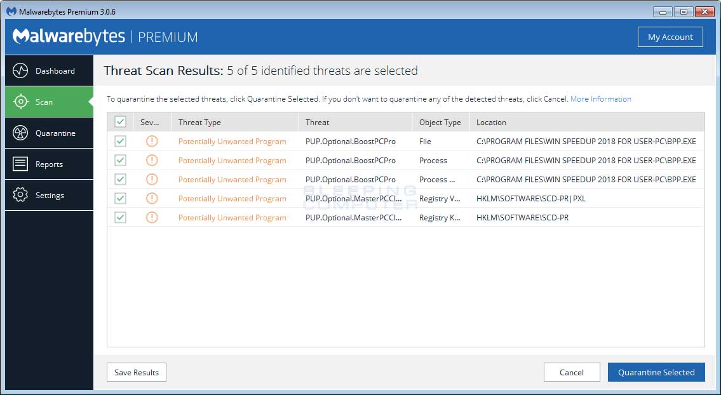Click the Quarantine Selected button

pyautogui.click(x=656, y=372)
